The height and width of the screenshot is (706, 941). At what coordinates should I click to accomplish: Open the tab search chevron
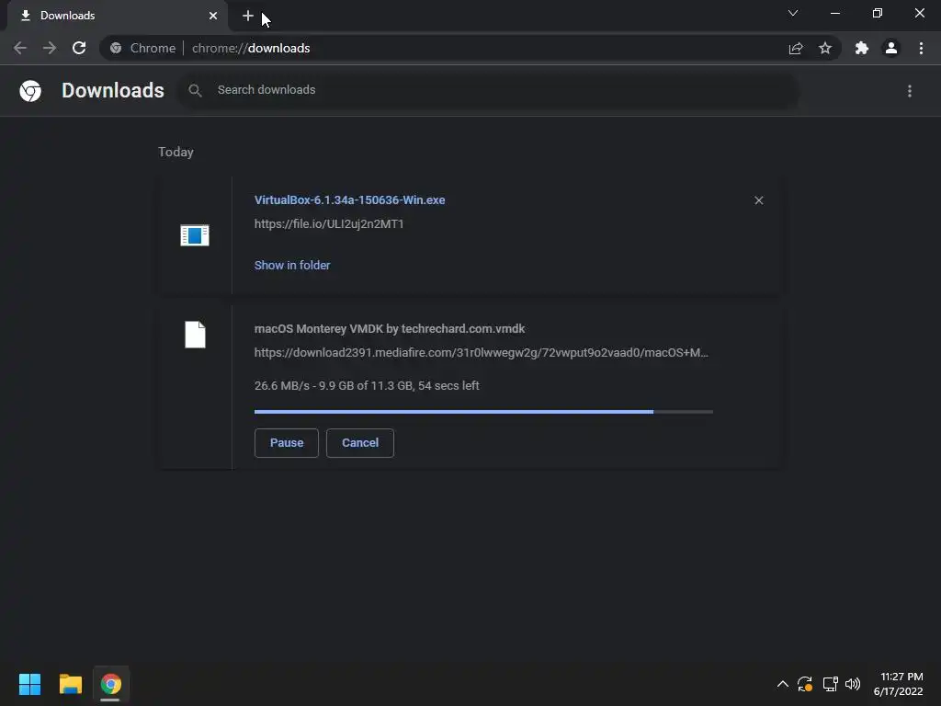tap(793, 13)
